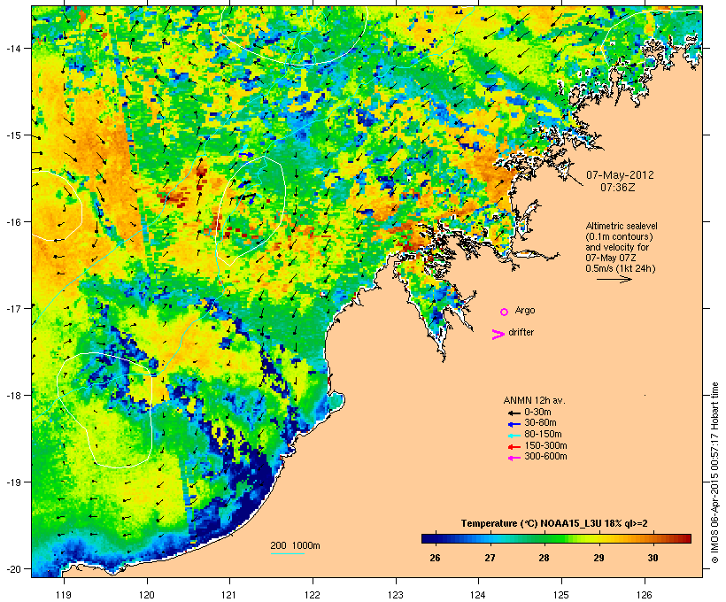
Task: Click the magenta drifter arrowhead symbol
Action: coord(498,335)
